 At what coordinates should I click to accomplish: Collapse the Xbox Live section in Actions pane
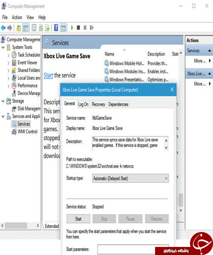(210, 74)
